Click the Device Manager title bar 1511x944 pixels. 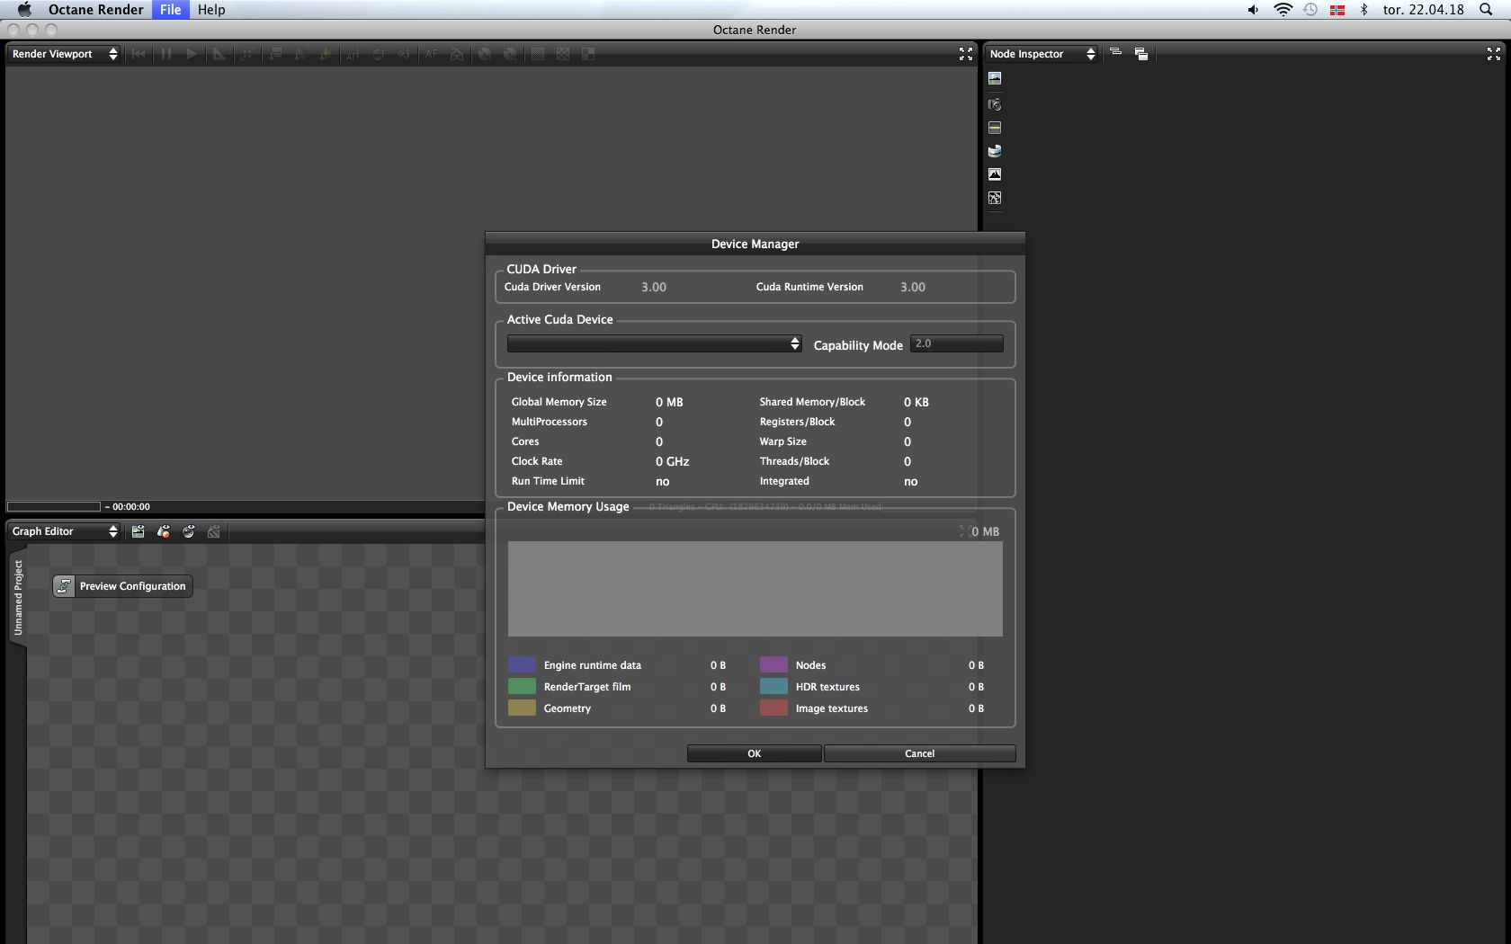click(x=755, y=244)
